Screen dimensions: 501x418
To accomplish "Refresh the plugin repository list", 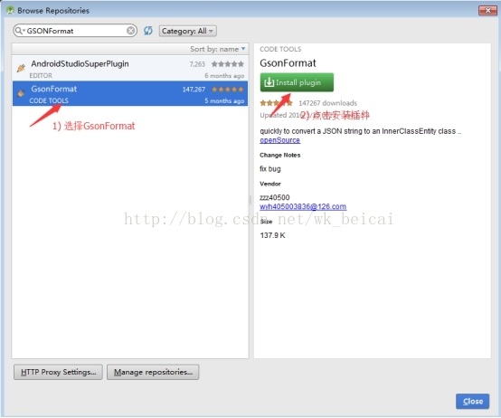I will click(x=148, y=31).
